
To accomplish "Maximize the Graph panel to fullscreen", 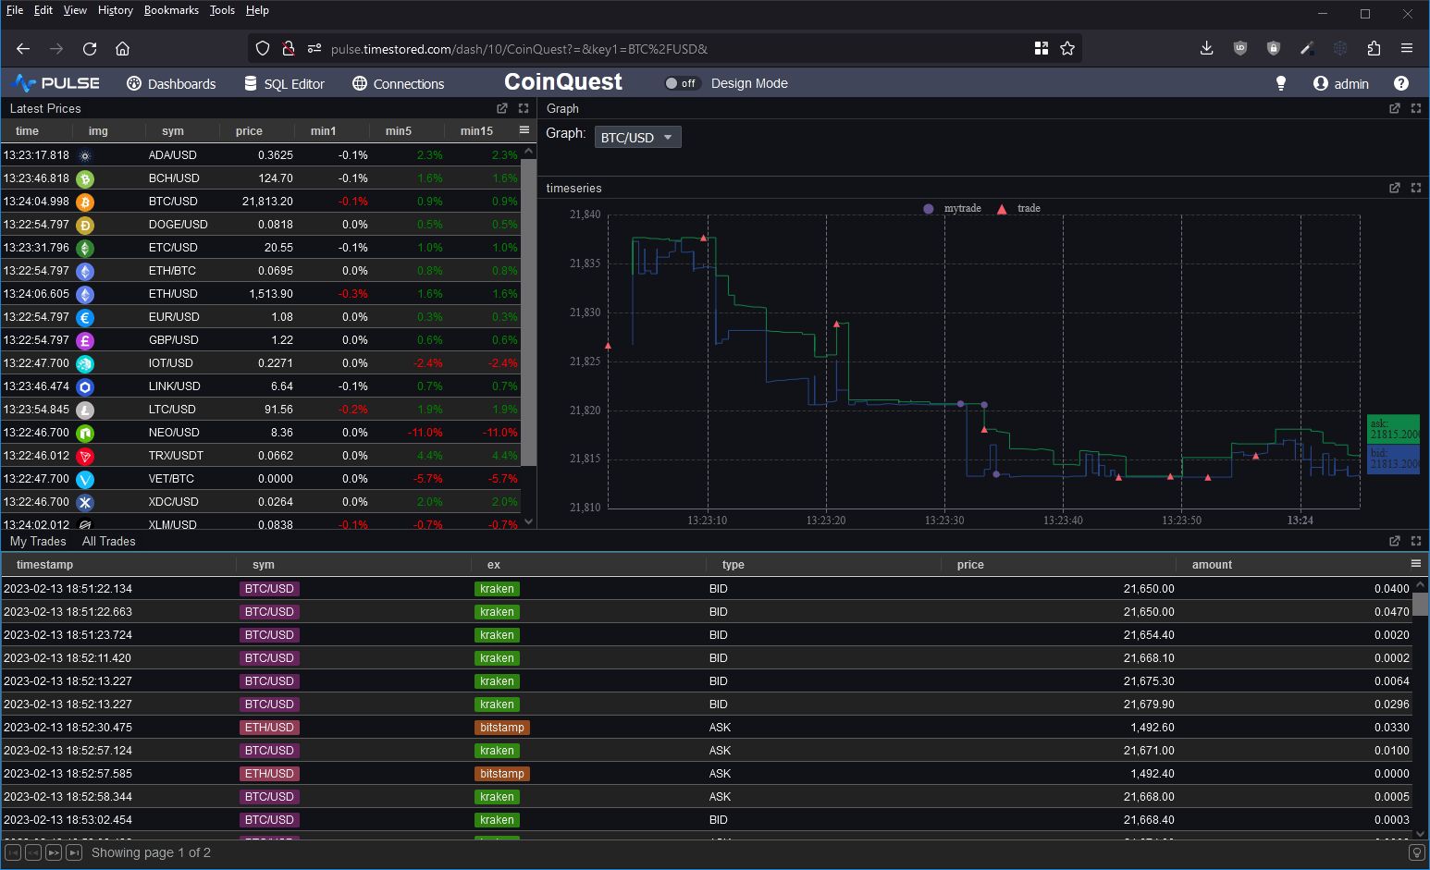I will [1416, 108].
